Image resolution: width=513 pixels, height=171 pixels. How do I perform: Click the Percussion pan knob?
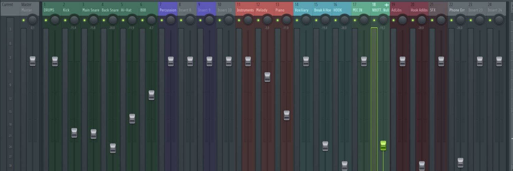click(x=171, y=20)
